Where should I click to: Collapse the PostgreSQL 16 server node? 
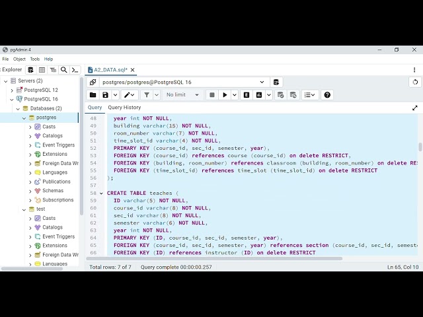click(x=12, y=99)
